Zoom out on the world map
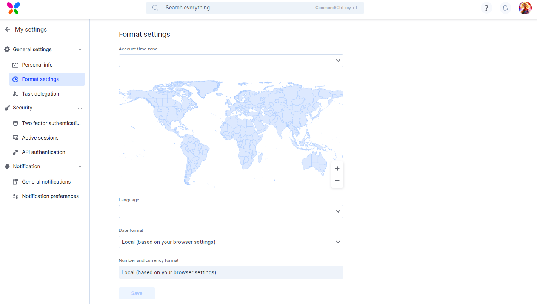 coord(337,181)
